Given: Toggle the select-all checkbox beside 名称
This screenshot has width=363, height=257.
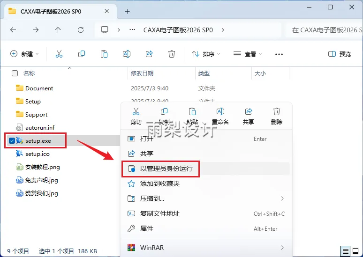Looking at the screenshot, I should click(x=15, y=73).
